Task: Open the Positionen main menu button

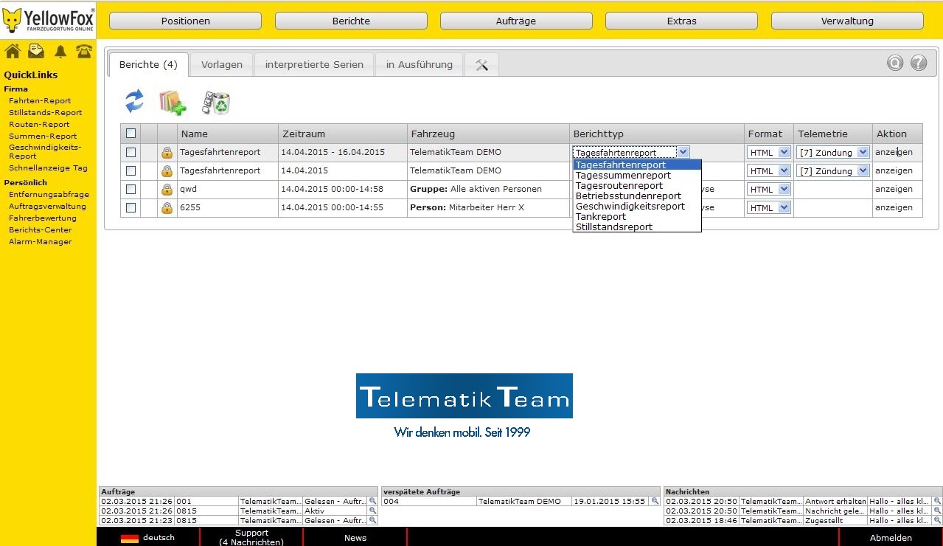Action: [x=186, y=21]
